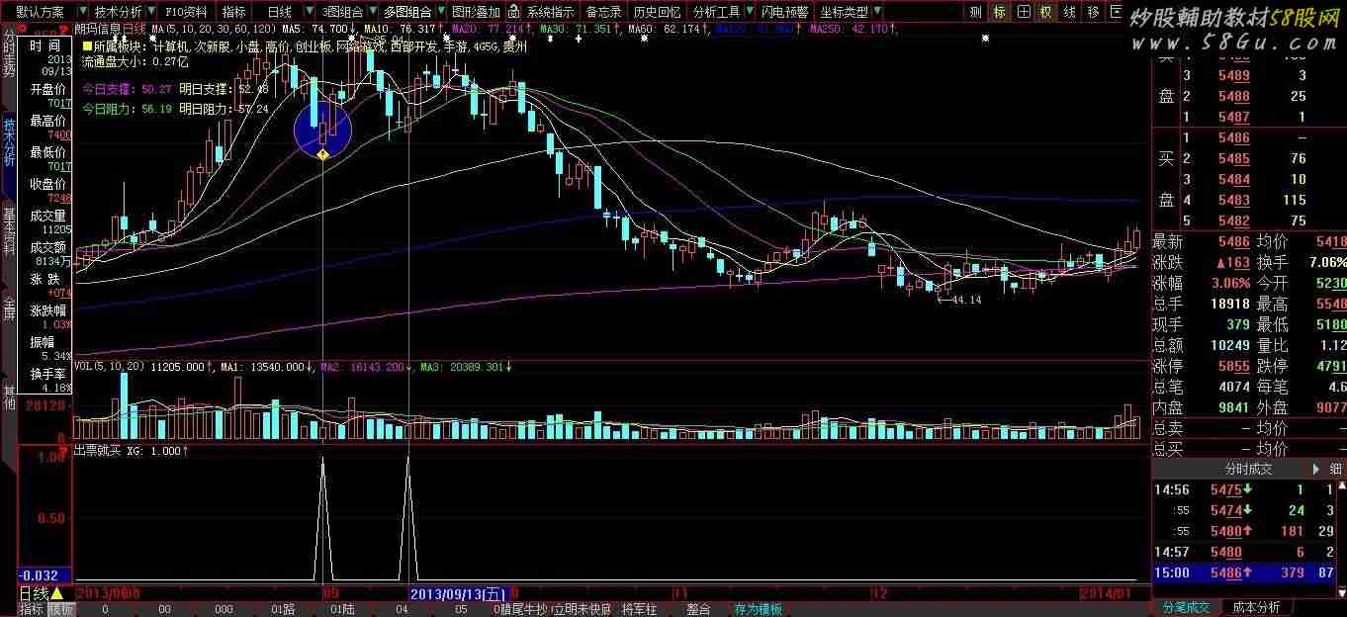The width and height of the screenshot is (1347, 617).
Task: Open 备忘录 memo
Action: click(603, 12)
